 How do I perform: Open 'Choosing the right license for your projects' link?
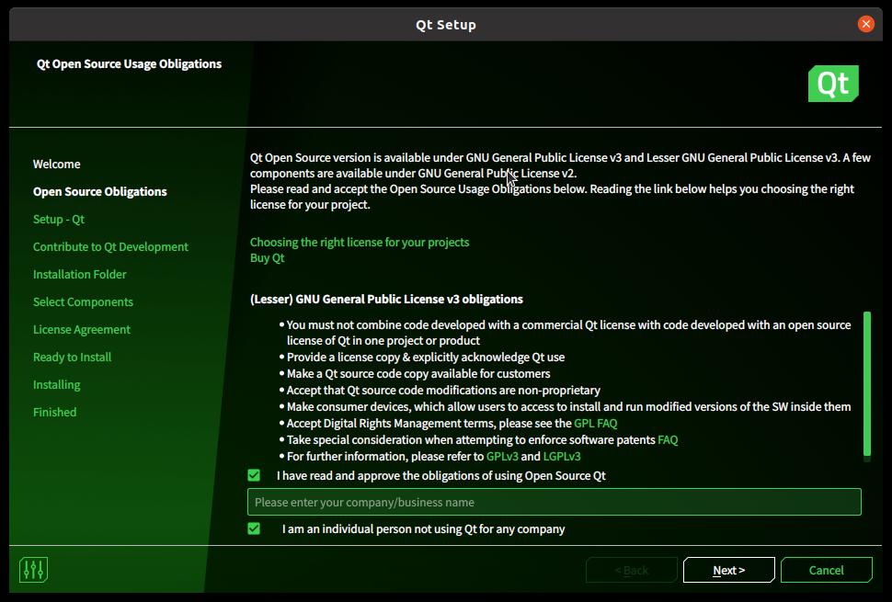pos(360,242)
